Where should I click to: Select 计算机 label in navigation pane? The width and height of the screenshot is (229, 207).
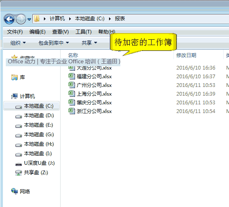point(27,96)
